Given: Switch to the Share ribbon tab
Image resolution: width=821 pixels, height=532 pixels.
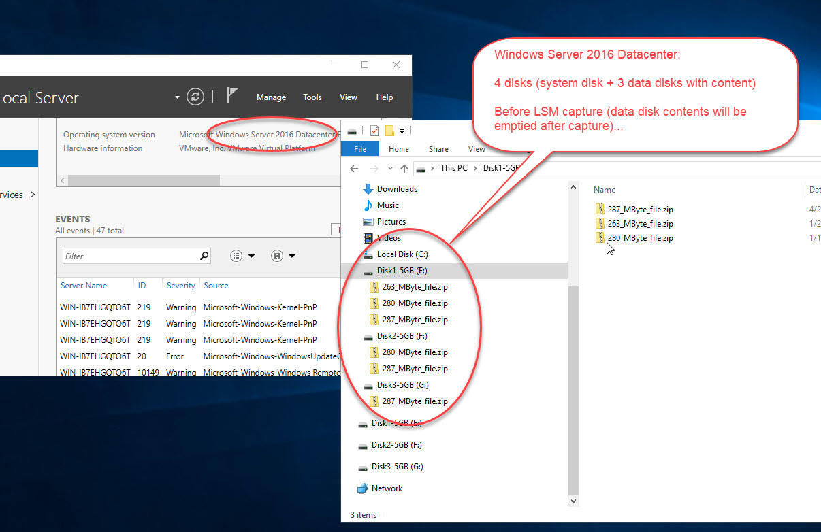Looking at the screenshot, I should 438,149.
